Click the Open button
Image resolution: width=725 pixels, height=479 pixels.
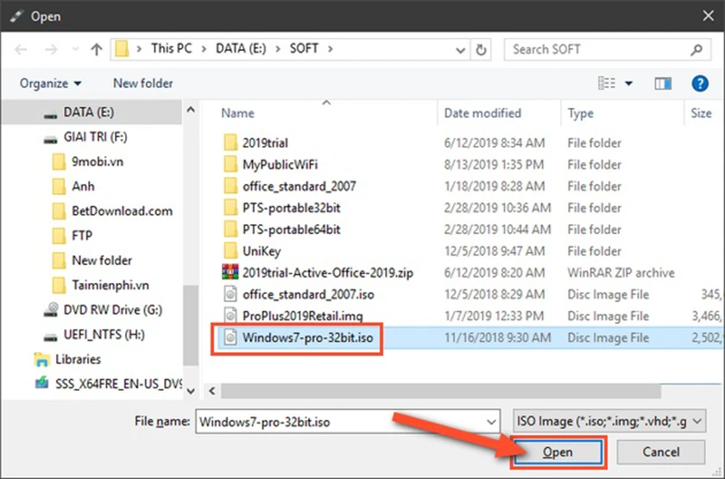[x=558, y=451]
